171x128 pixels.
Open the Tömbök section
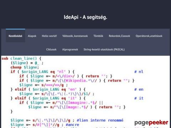tap(98, 36)
